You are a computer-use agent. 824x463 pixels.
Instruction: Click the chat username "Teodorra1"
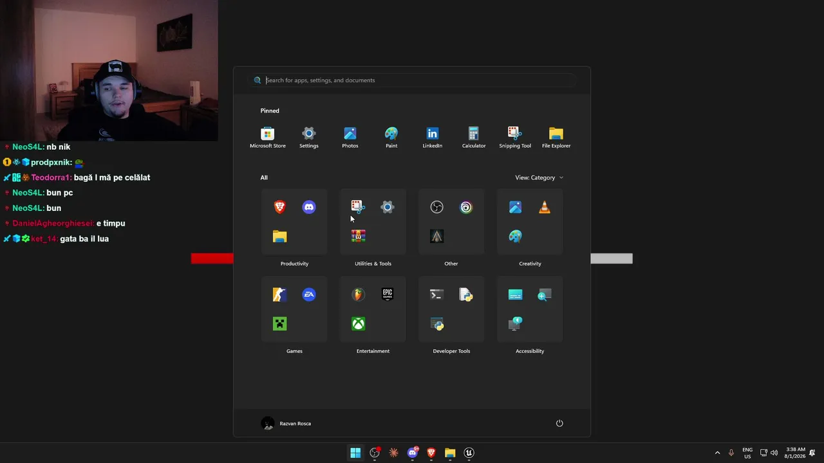pyautogui.click(x=51, y=177)
